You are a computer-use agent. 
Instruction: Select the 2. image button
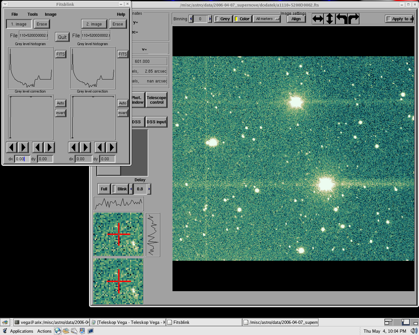pos(94,24)
